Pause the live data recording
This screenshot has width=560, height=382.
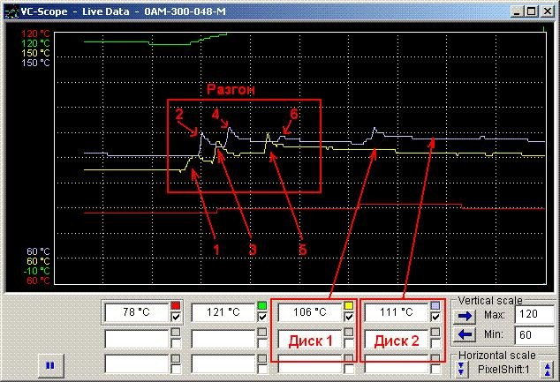point(50,365)
